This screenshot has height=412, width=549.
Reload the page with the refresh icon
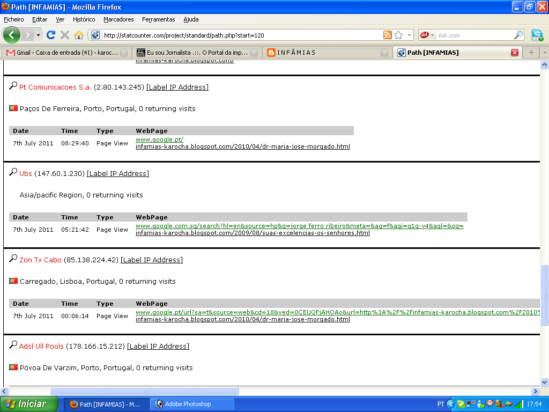[51, 35]
